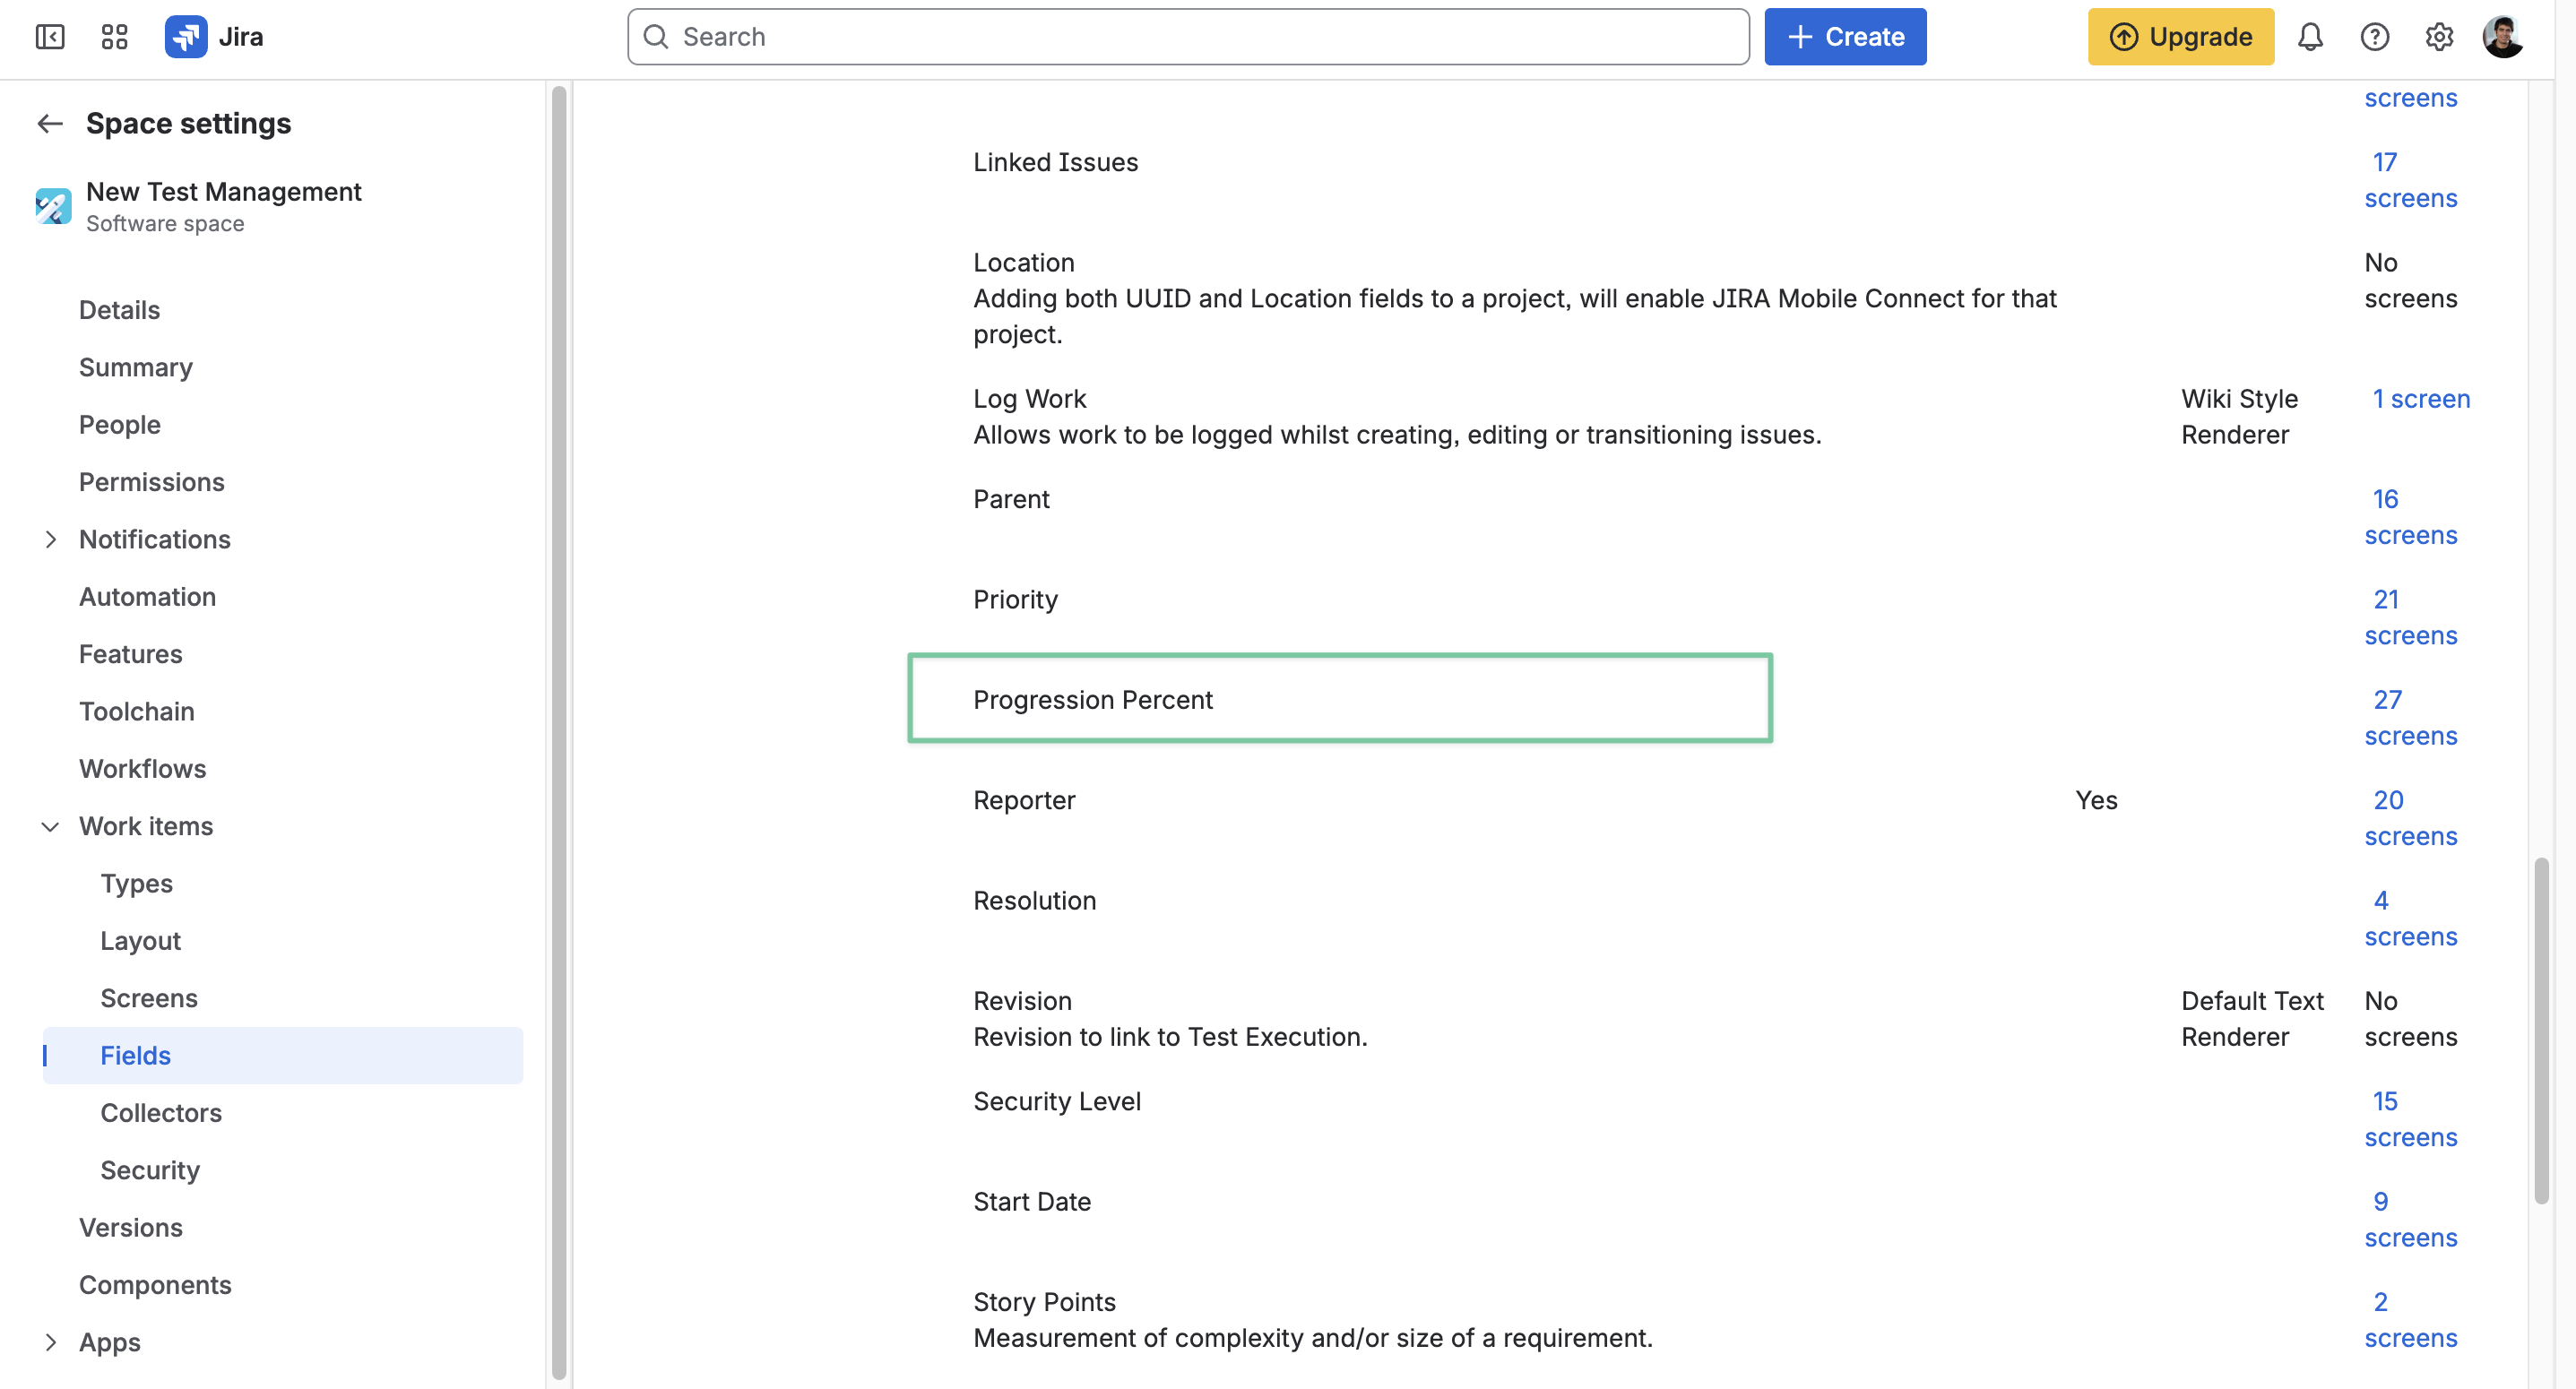The width and height of the screenshot is (2576, 1389).
Task: Click the Upgrade button
Action: [2181, 37]
